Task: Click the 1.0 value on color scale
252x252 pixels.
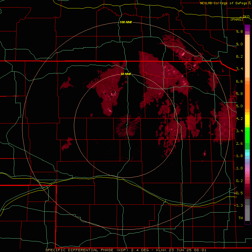Action: click(x=239, y=168)
